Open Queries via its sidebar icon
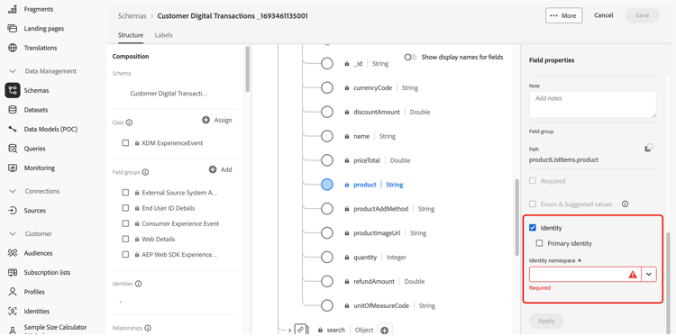Screen dimensions: 676x336 (13, 149)
